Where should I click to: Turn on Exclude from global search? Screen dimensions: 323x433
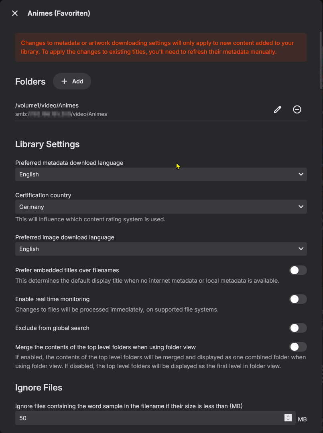tap(298, 328)
